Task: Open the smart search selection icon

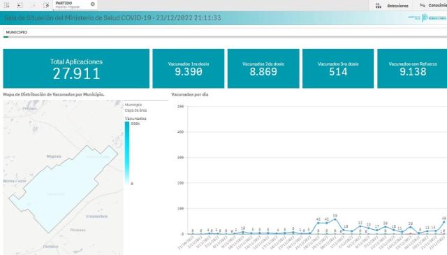Action: point(6,5)
